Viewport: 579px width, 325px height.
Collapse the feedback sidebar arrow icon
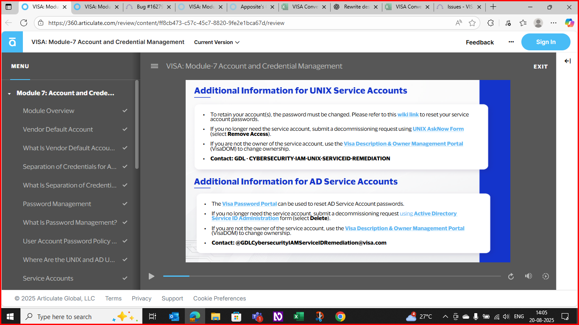pos(568,61)
